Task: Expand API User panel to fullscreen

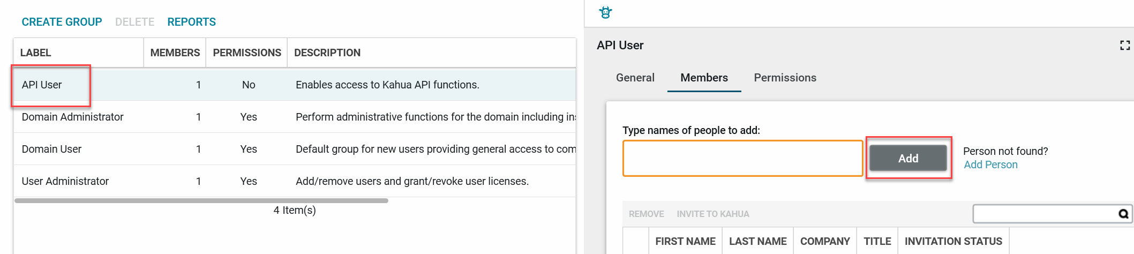Action: pos(1125,46)
